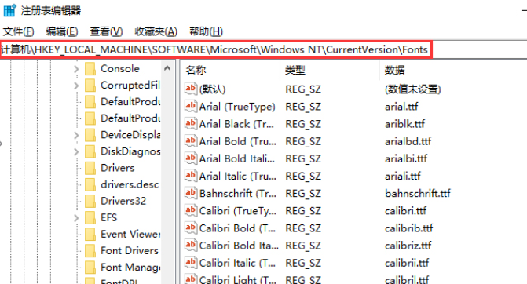Click the (数值未设置) data cell
527x284 pixels.
pos(413,89)
